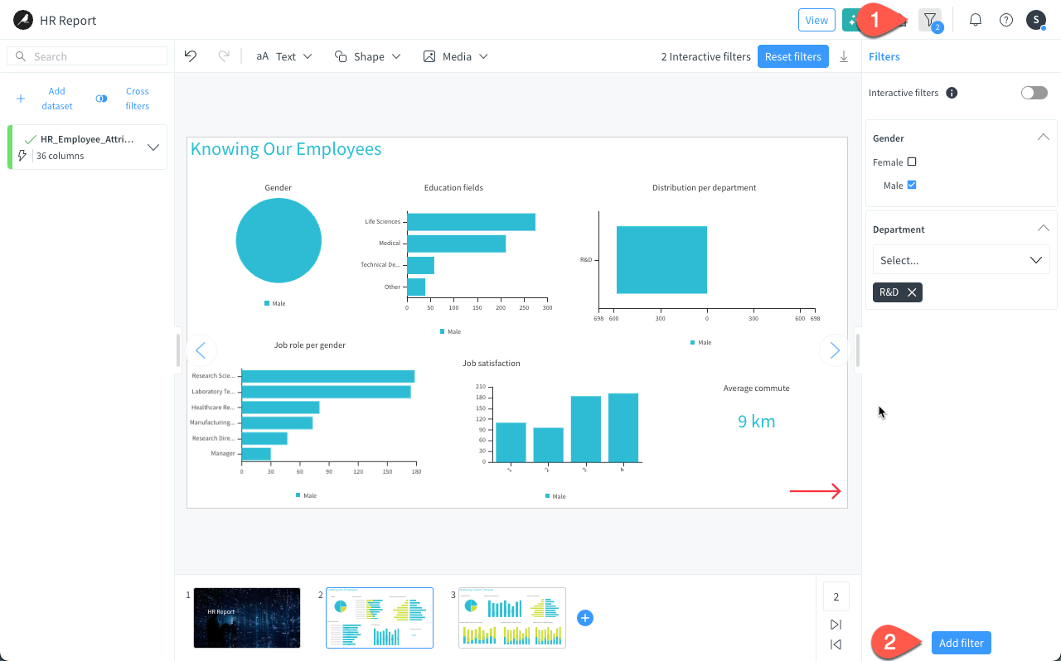Open the notifications bell
Screen dimensions: 1061x661
point(976,20)
